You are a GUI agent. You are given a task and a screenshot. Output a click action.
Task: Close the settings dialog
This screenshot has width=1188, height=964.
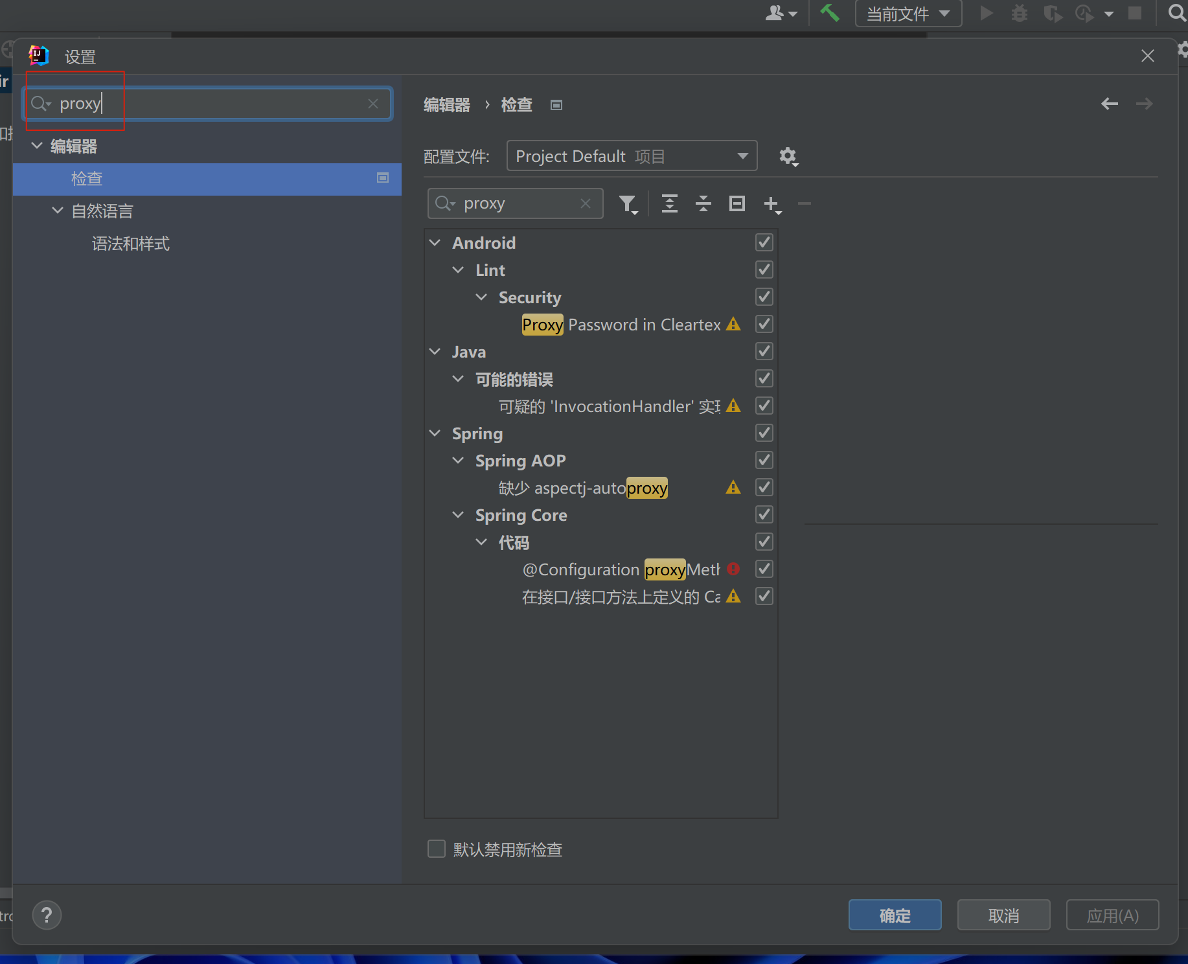tap(1148, 56)
